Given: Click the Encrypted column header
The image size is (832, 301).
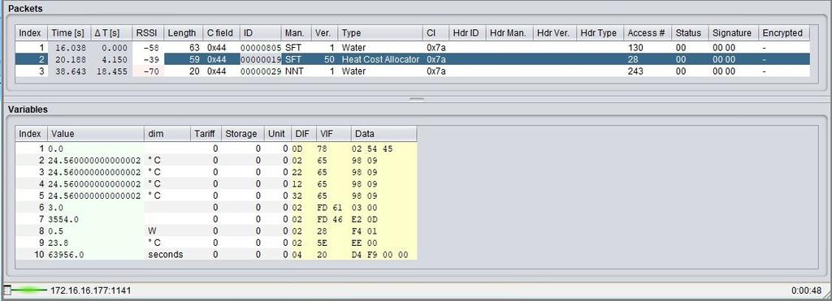Looking at the screenshot, I should coord(784,32).
